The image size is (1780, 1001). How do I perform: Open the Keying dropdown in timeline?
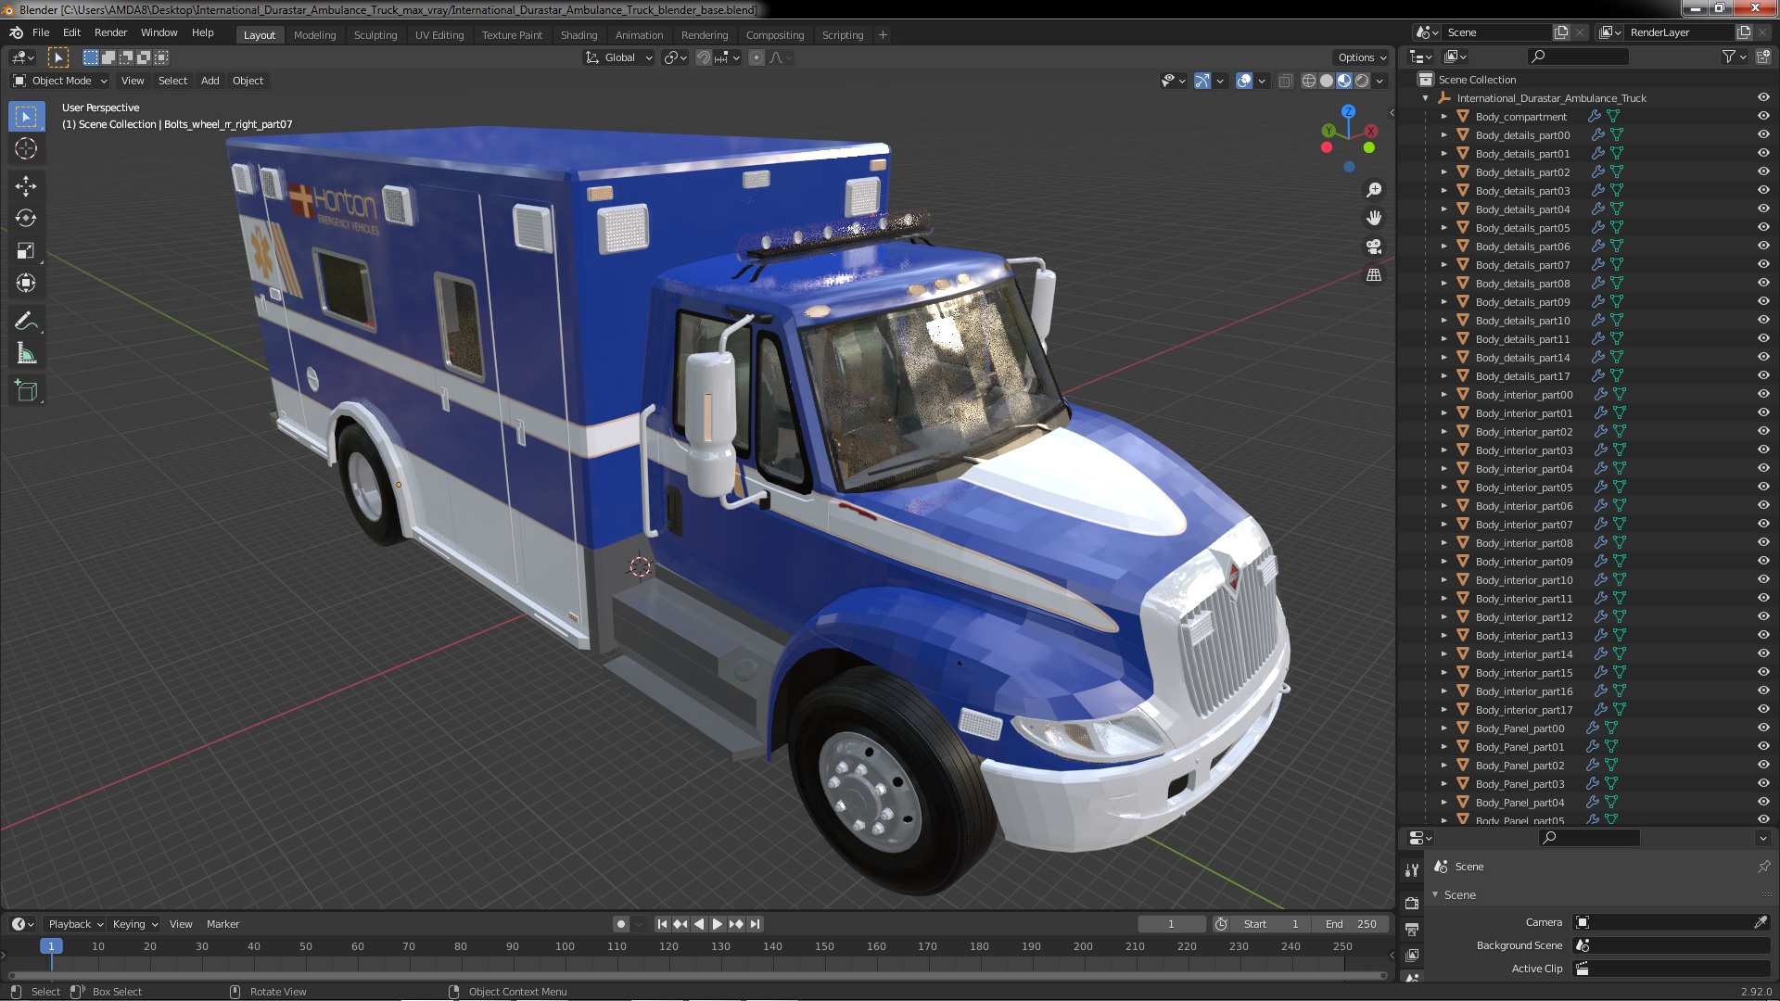(134, 924)
